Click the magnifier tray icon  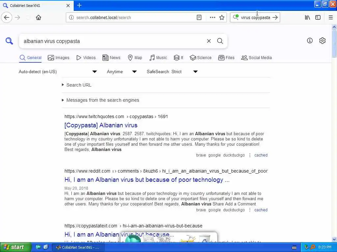click(313, 247)
